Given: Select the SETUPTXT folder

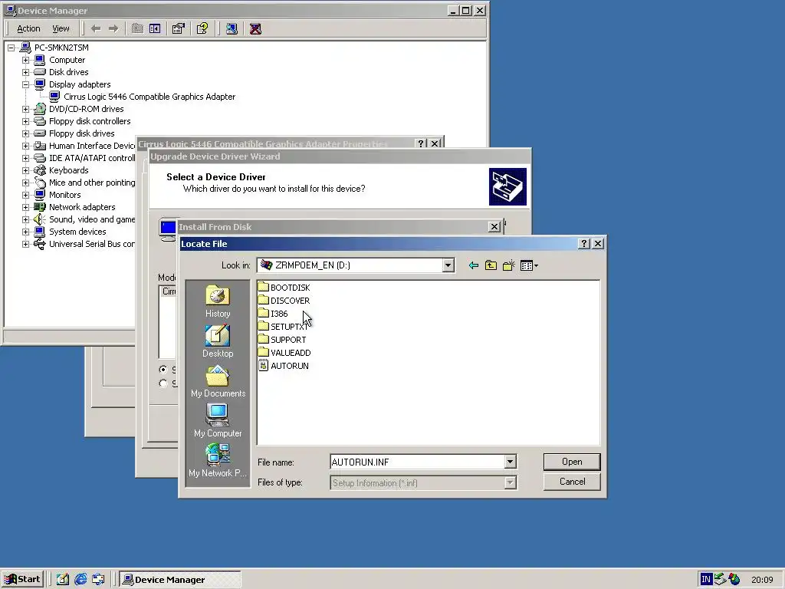Looking at the screenshot, I should tap(283, 327).
